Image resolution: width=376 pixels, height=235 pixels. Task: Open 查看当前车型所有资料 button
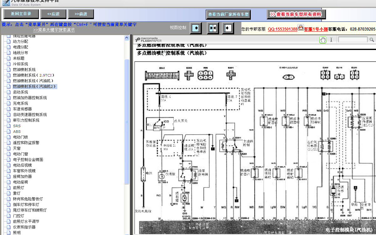[296, 14]
